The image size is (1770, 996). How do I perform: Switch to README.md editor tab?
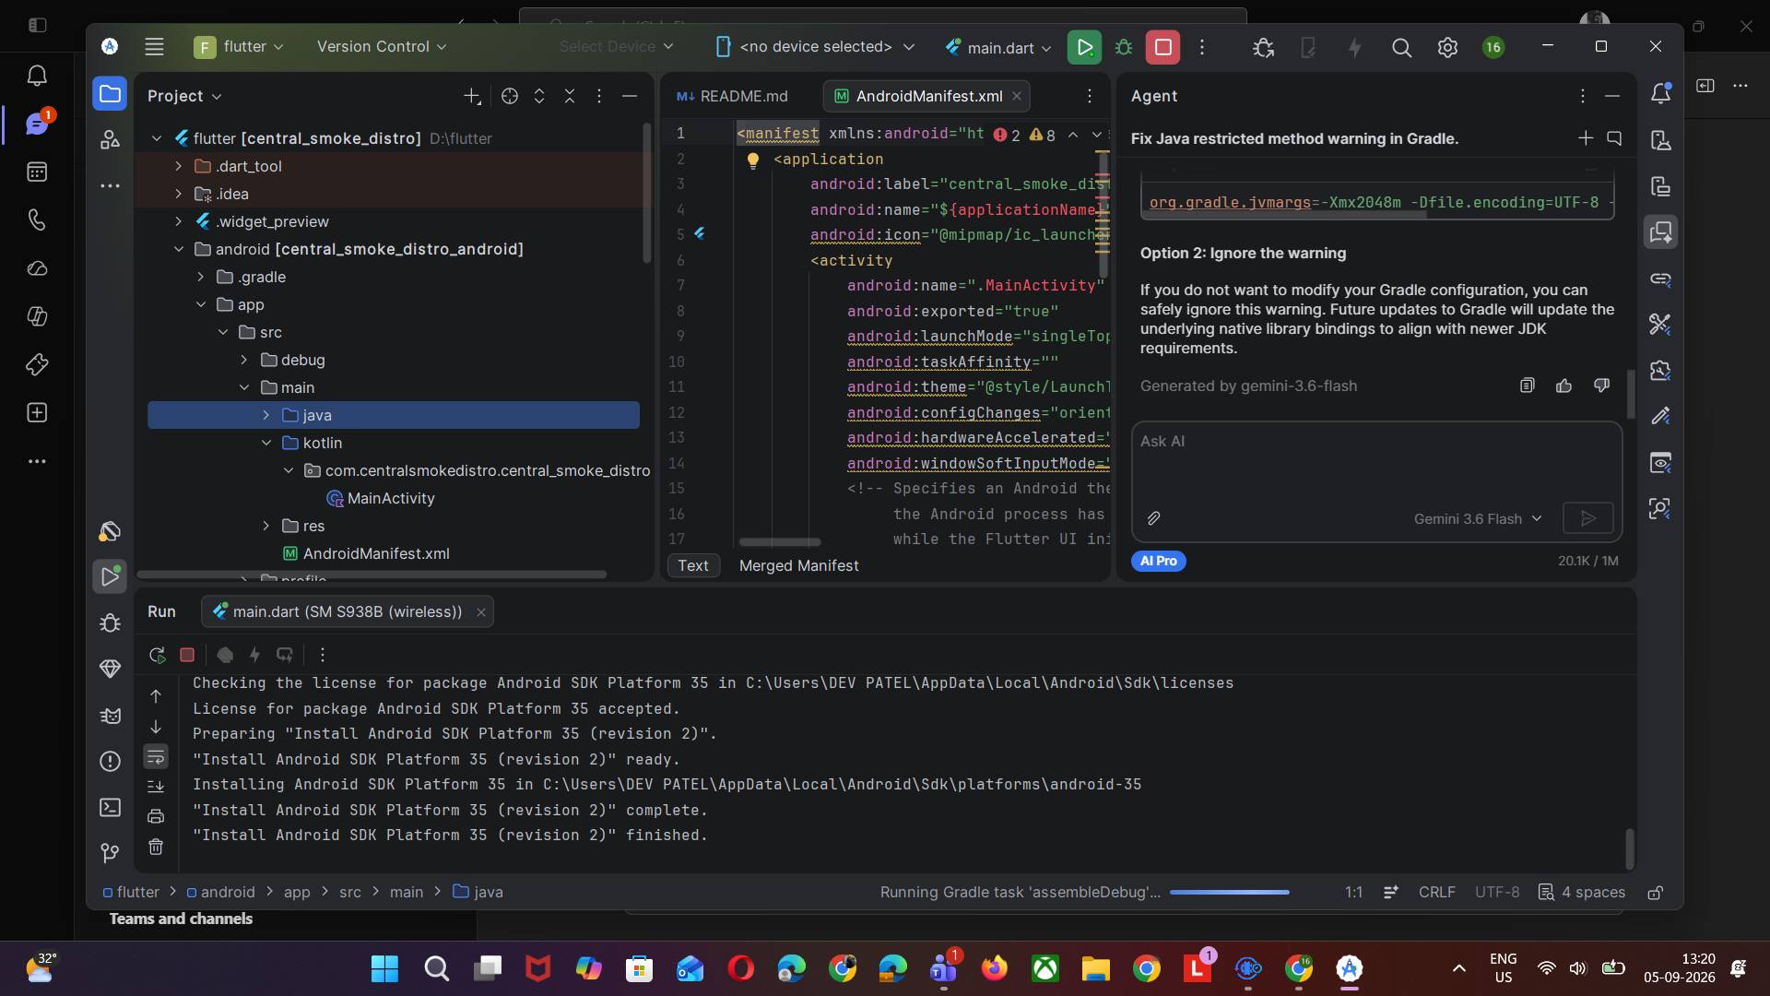[733, 96]
